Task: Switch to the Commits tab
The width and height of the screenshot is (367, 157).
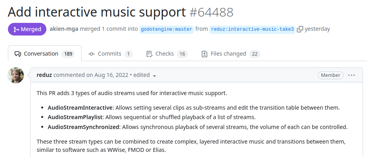Action: tap(110, 54)
